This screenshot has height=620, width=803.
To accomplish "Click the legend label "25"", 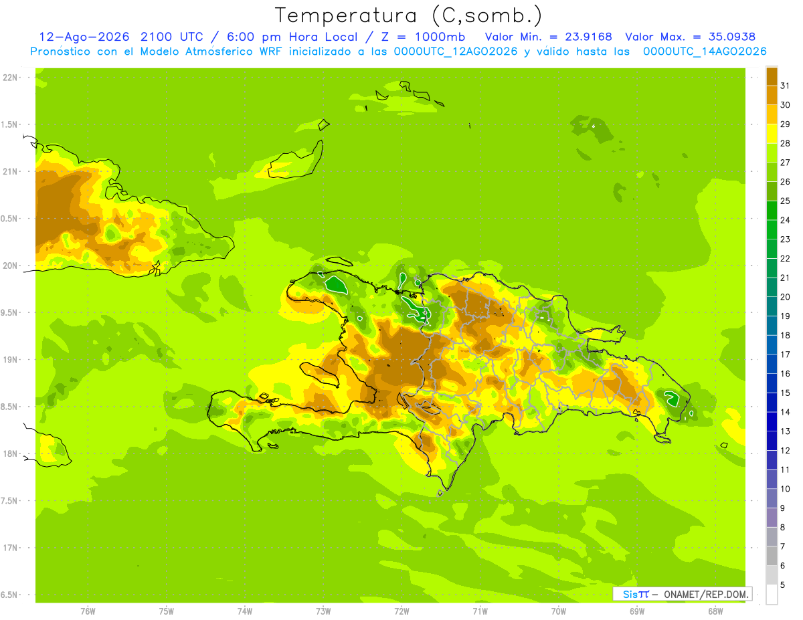I will (786, 201).
